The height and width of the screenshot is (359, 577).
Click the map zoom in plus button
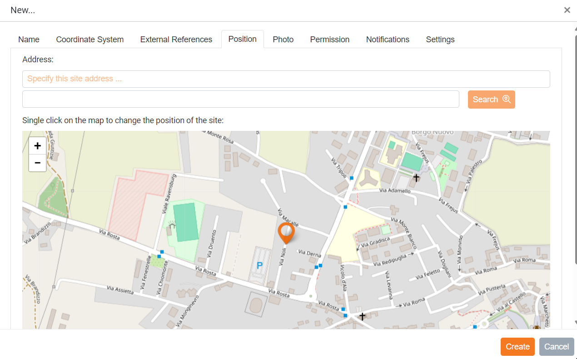(x=37, y=146)
